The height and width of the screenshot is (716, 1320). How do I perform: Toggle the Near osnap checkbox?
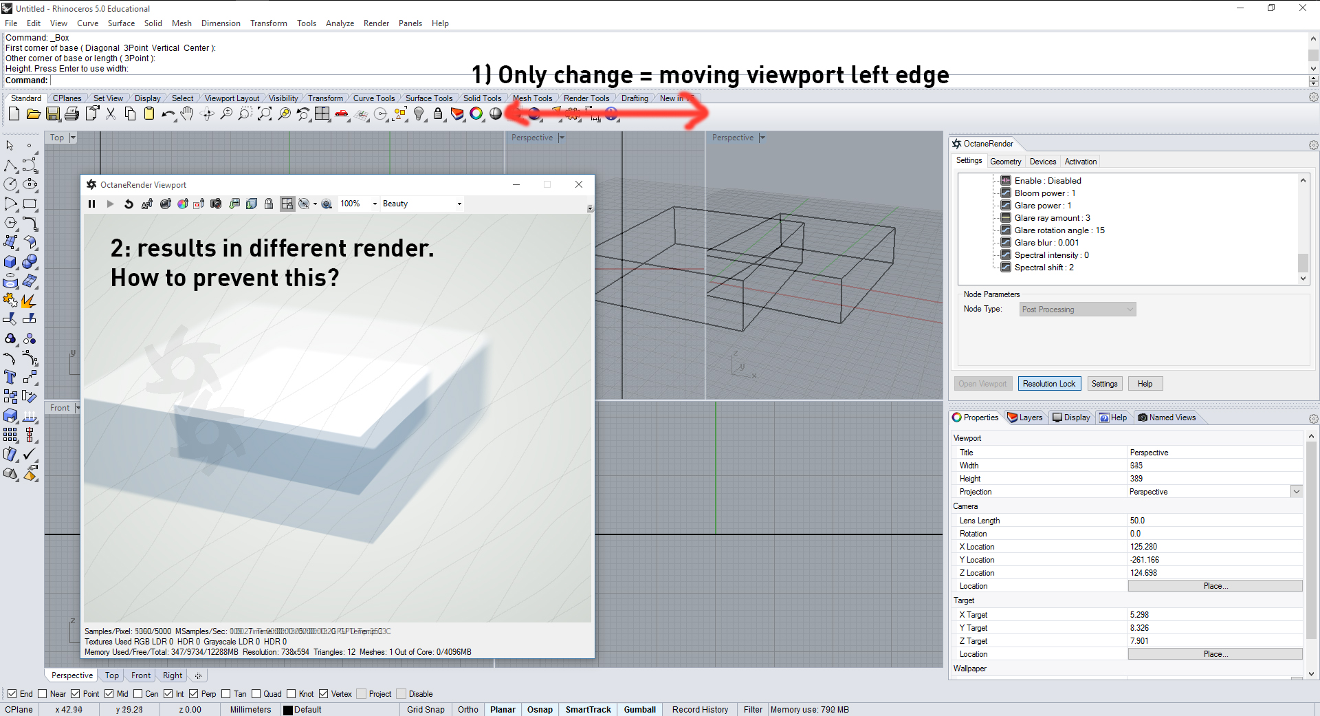(43, 694)
